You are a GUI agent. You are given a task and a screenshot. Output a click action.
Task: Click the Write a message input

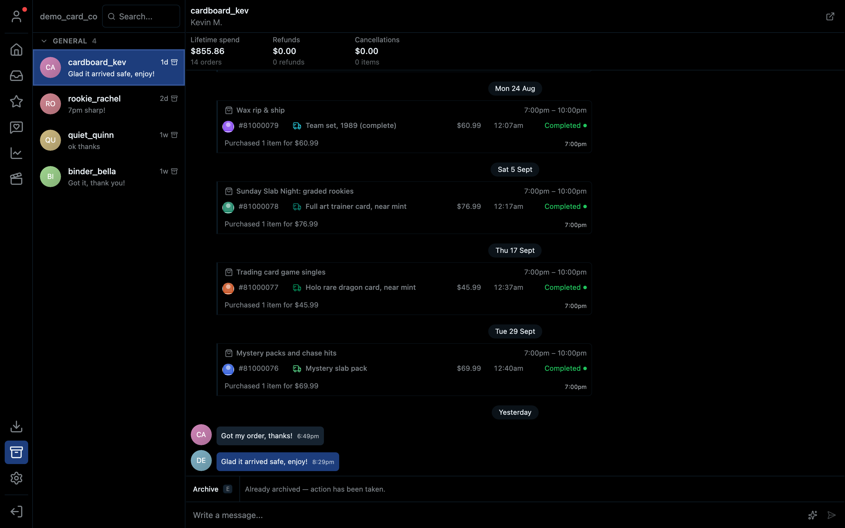coord(496,515)
